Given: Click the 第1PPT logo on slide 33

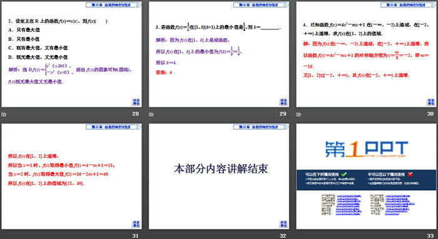Looking at the screenshot, I should point(366,149).
